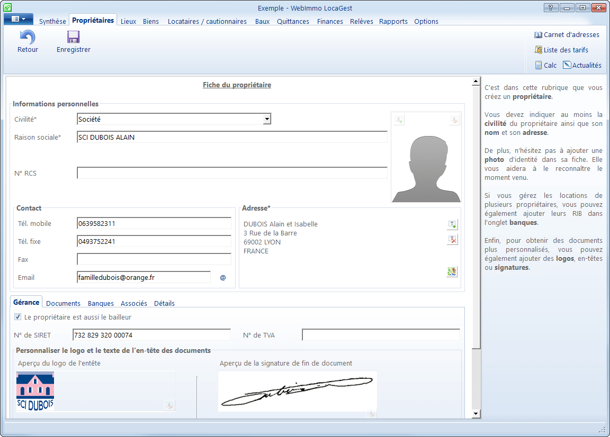Screen dimensions: 610x437
Task: Switch to the Banques tab
Action: [x=101, y=304]
